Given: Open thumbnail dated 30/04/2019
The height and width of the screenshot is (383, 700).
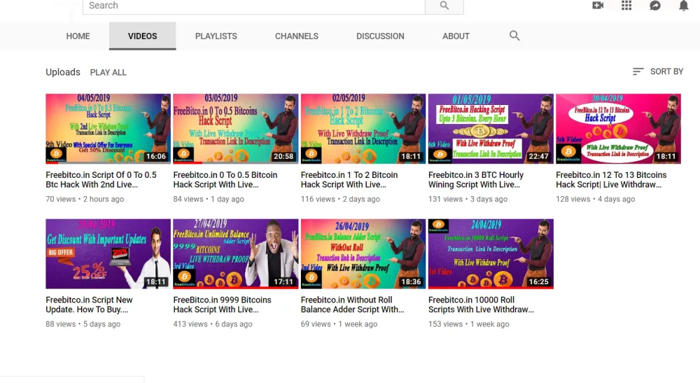Looking at the screenshot, I should [x=618, y=129].
